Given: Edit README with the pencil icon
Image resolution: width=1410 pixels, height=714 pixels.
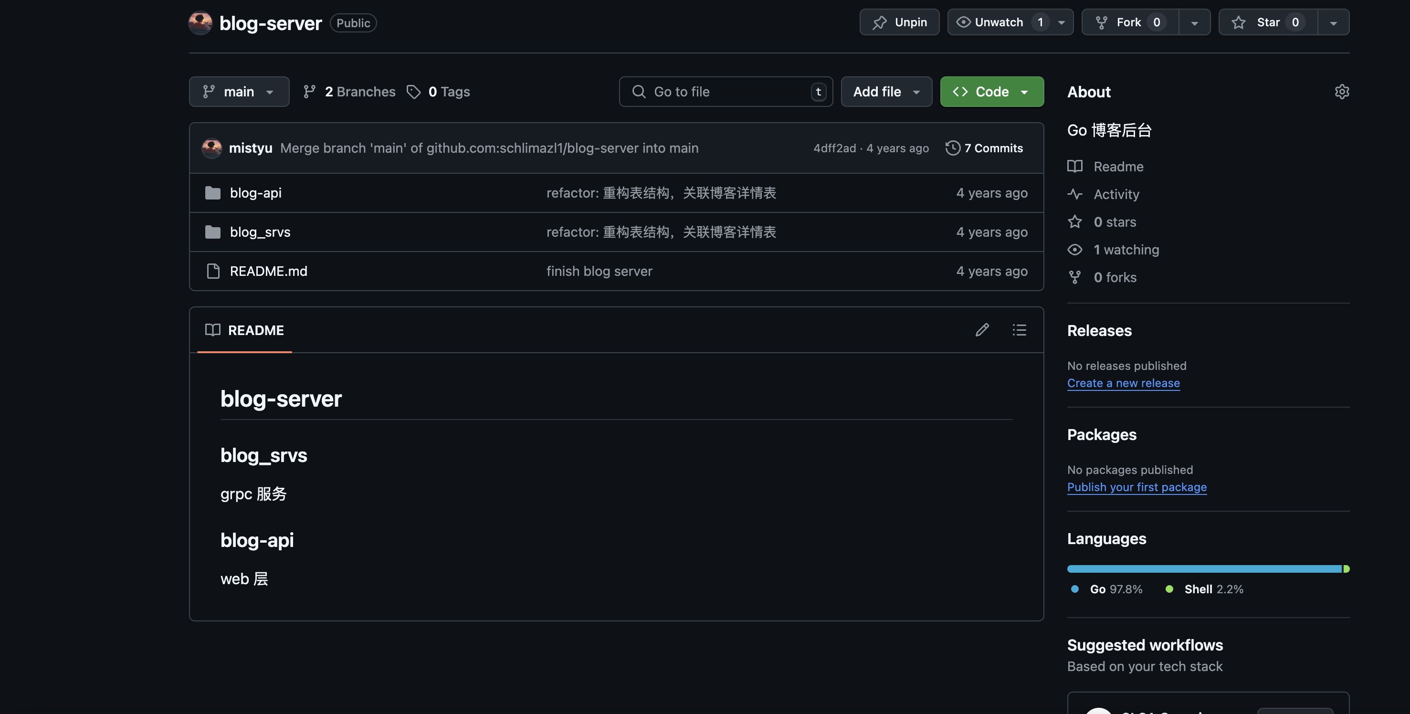Looking at the screenshot, I should pyautogui.click(x=982, y=329).
